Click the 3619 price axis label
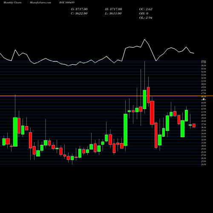The width and height of the screenshot is (213, 213). click(x=204, y=127)
